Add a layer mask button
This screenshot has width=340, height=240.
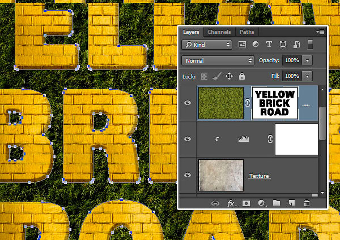(x=246, y=203)
